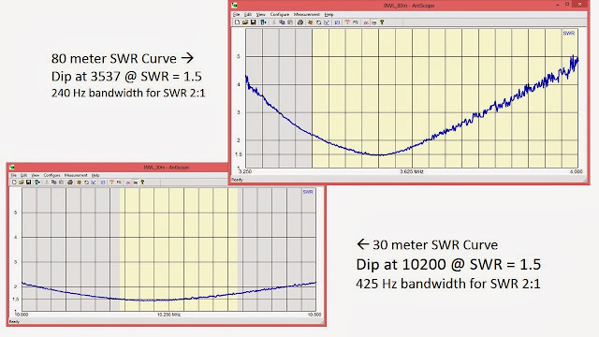Viewport: 599px width, 337px height.
Task: Click SWR legend label in 30m chart
Action: click(x=308, y=192)
